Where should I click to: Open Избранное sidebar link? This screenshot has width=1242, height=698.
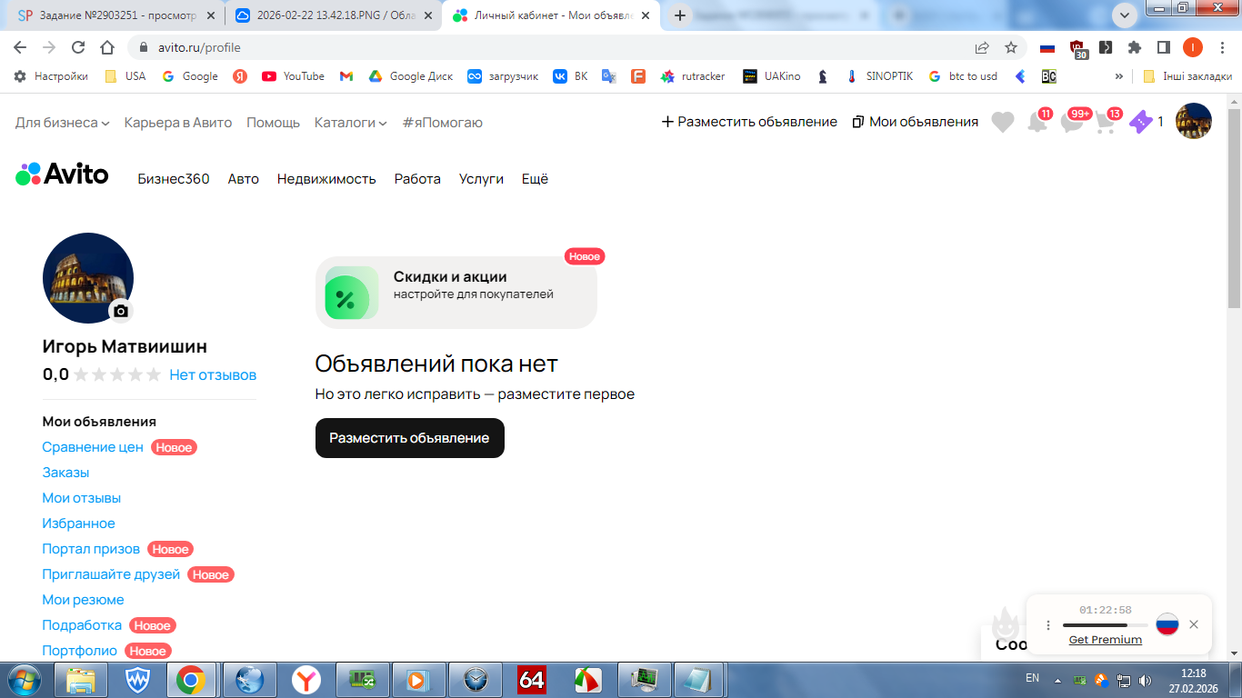(79, 523)
